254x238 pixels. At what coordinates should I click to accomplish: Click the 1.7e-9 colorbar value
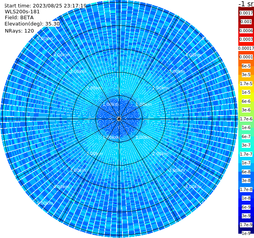[246, 225]
